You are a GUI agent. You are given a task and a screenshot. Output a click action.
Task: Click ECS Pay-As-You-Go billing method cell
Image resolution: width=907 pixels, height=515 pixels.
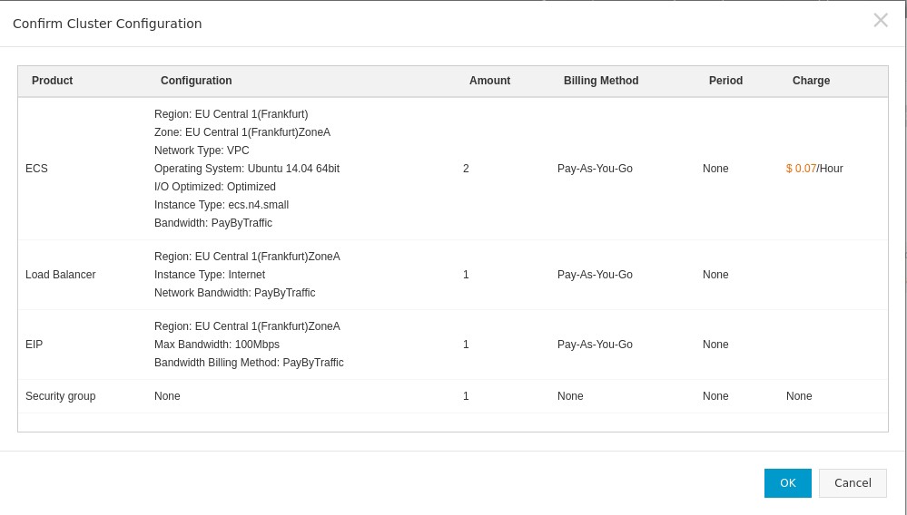[x=595, y=169]
